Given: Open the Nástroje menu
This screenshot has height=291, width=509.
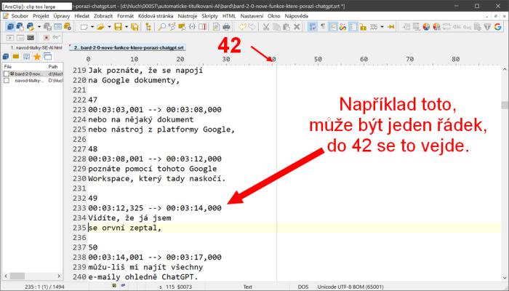Looking at the screenshot, I should pyautogui.click(x=188, y=16).
